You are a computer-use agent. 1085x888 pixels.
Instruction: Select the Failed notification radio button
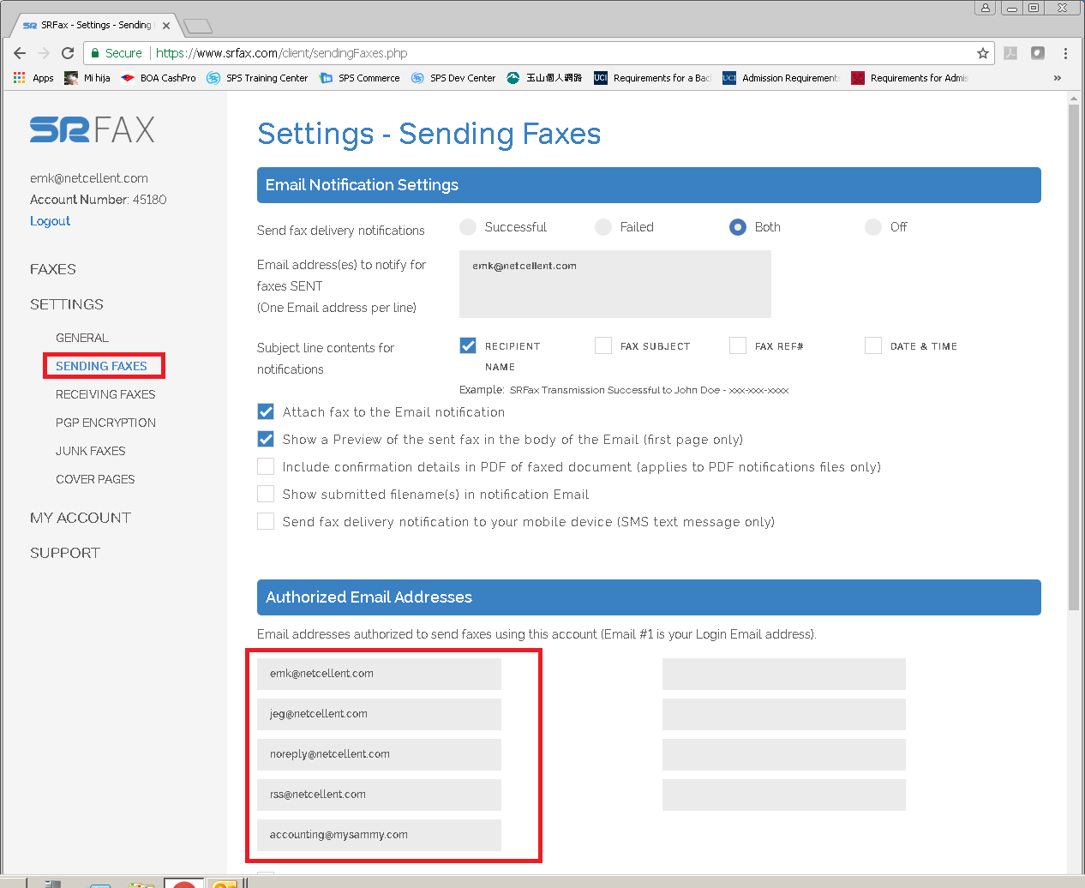[x=603, y=227]
